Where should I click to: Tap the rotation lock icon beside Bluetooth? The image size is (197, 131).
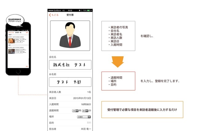pyautogui.click(x=79, y=10)
